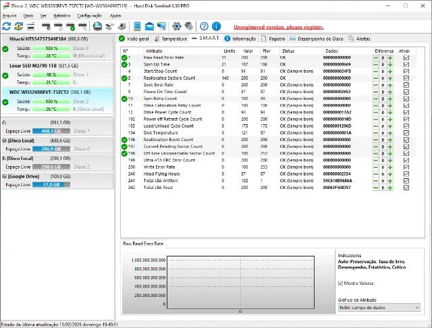Toggle Ativar checkbox for Total LBA Read
Image resolution: width=432 pixels, height=328 pixels.
click(406, 188)
